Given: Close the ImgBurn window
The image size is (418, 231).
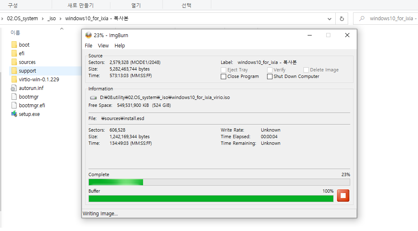Looking at the screenshot, I should (347, 35).
